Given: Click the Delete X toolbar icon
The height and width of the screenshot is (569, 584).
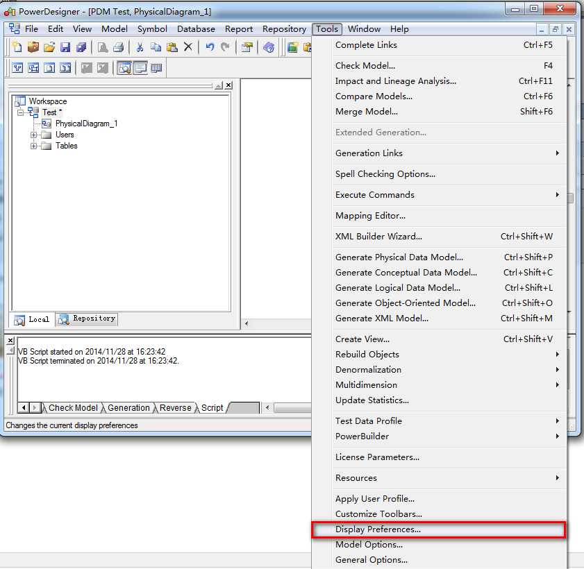Looking at the screenshot, I should point(188,47).
